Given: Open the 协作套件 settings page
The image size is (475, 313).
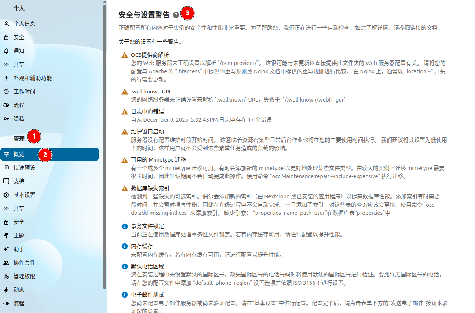Looking at the screenshot, I should [24, 263].
